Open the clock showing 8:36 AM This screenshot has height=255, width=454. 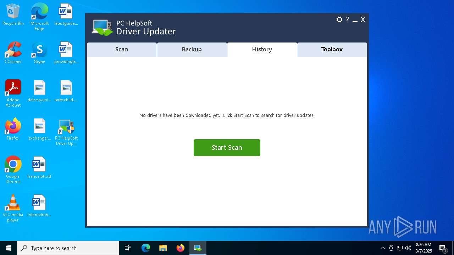coord(424,248)
